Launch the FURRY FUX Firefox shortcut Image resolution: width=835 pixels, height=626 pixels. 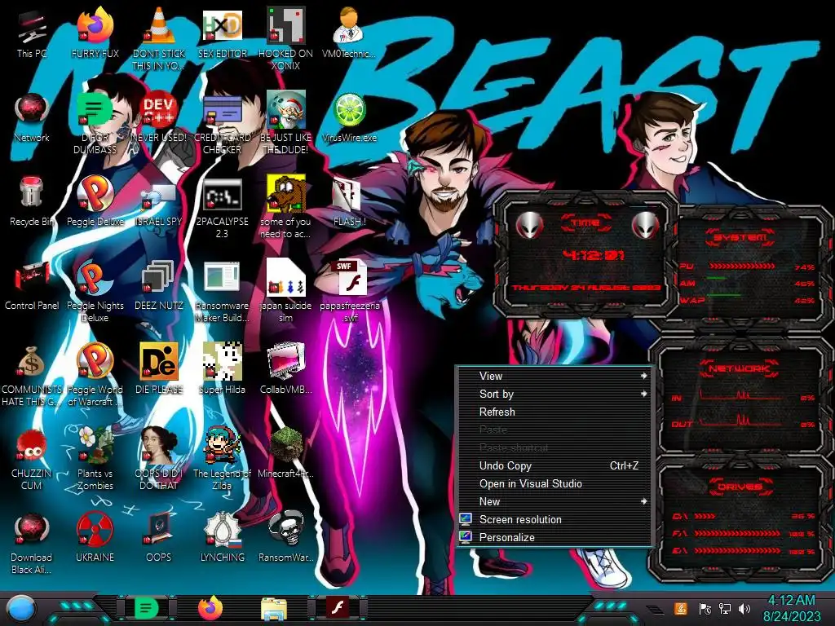click(95, 33)
